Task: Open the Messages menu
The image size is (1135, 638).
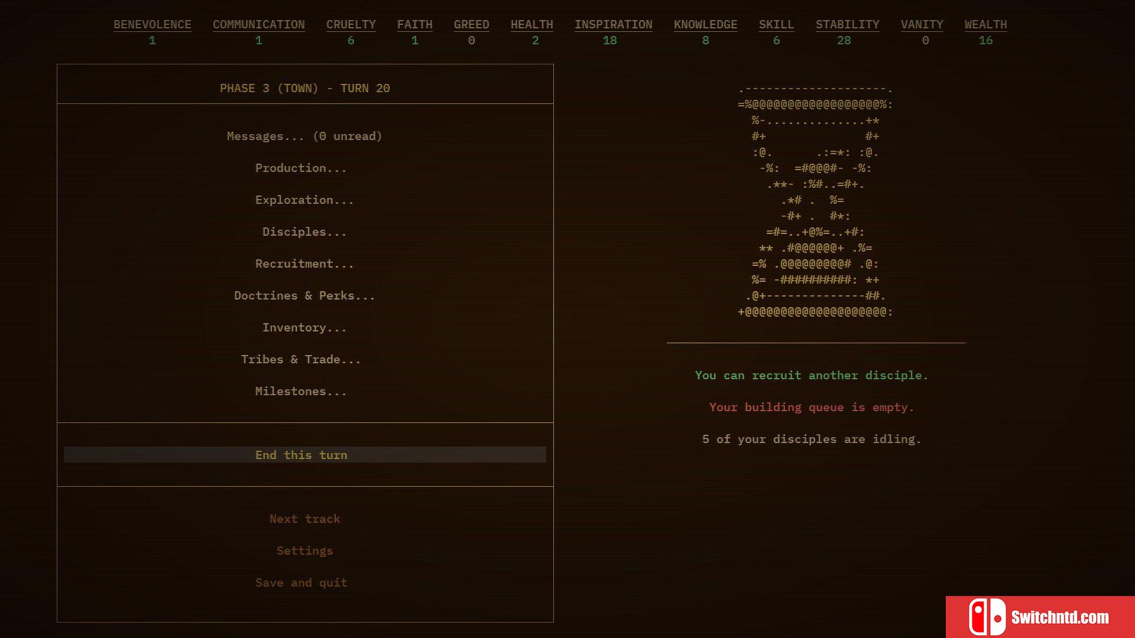Action: click(x=304, y=135)
